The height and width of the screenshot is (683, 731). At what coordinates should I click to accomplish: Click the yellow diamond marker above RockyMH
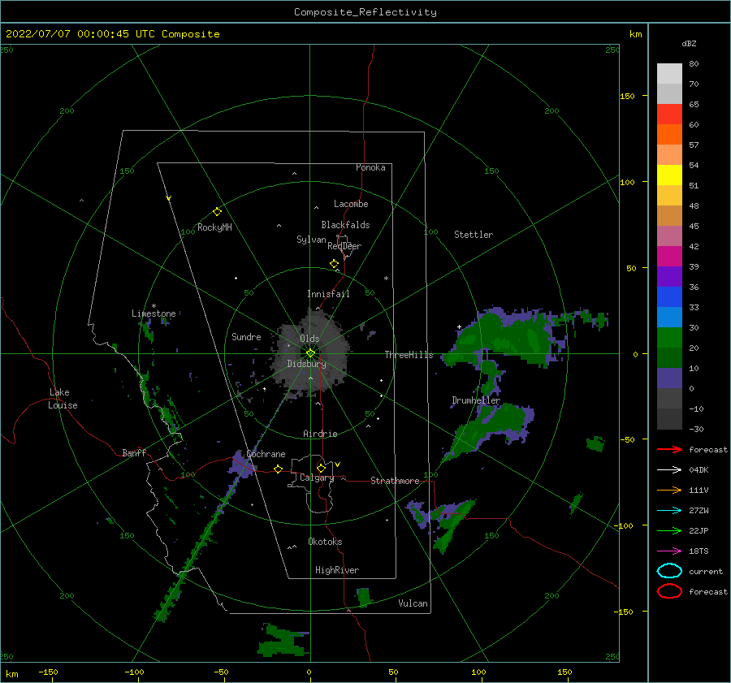[x=217, y=212]
